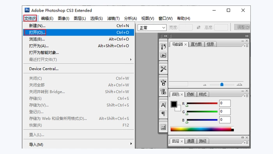Click the navigator zoom slider handle

[x=222, y=84]
